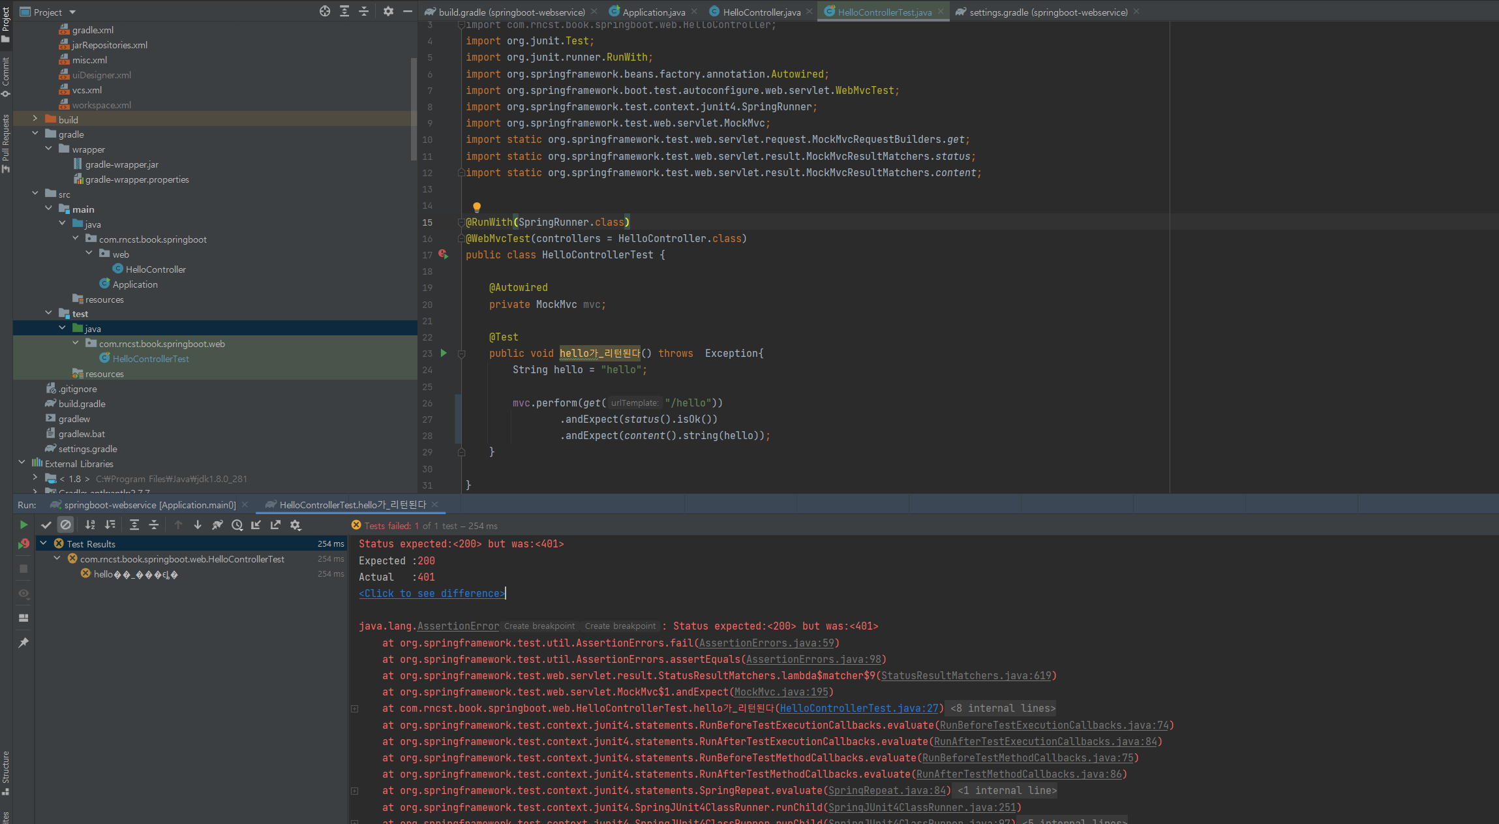
Task: Toggle Show Ignored tests filter
Action: pos(65,525)
